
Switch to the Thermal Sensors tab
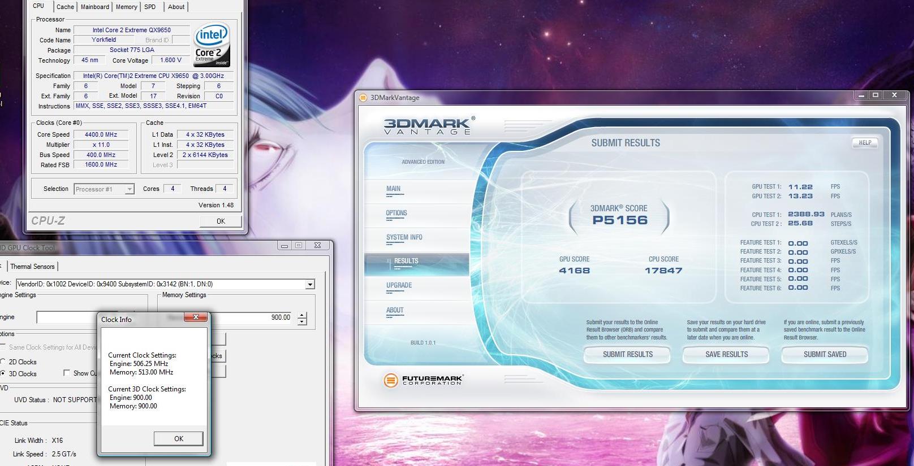pos(32,267)
